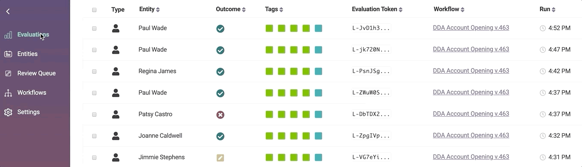
Task: Click the teal tag square for Paul Wade at 4:47 PM
Action: pyautogui.click(x=319, y=50)
